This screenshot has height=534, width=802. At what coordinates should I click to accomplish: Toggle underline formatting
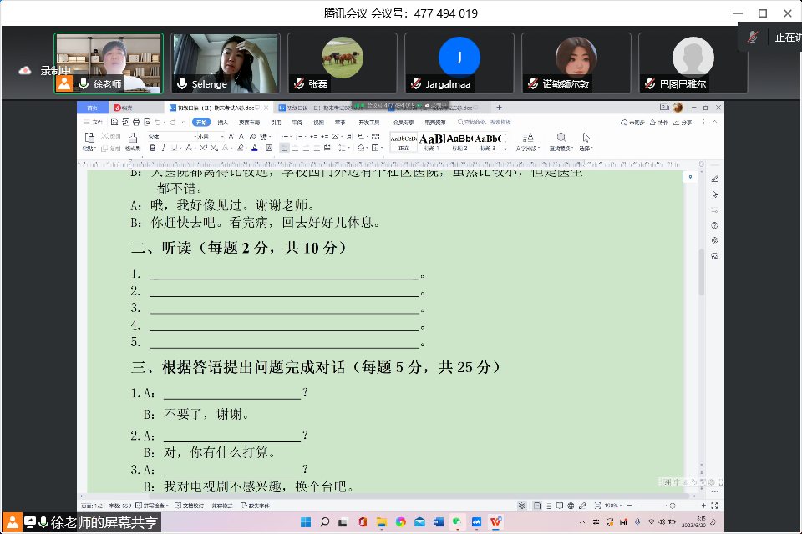click(x=174, y=148)
